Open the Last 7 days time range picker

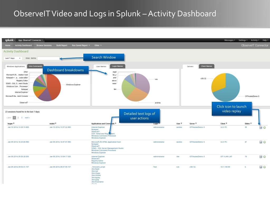pos(13,58)
